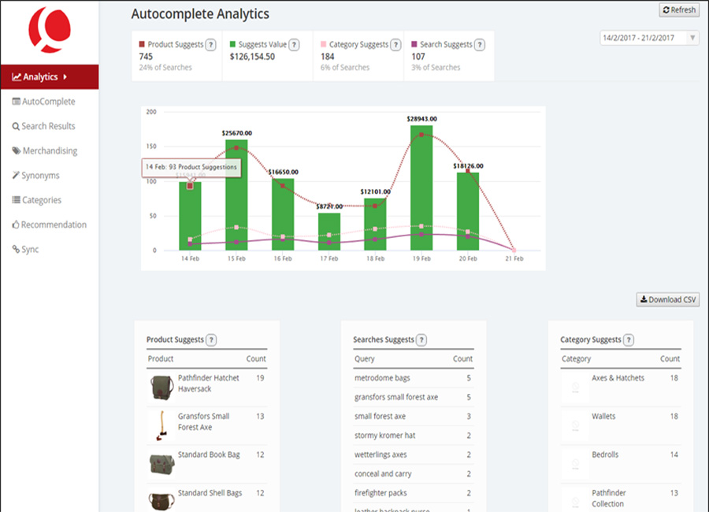Click the Pathfinder Hatchet Haversack thumbnail
Screen dimensions: 709x512
click(x=161, y=387)
